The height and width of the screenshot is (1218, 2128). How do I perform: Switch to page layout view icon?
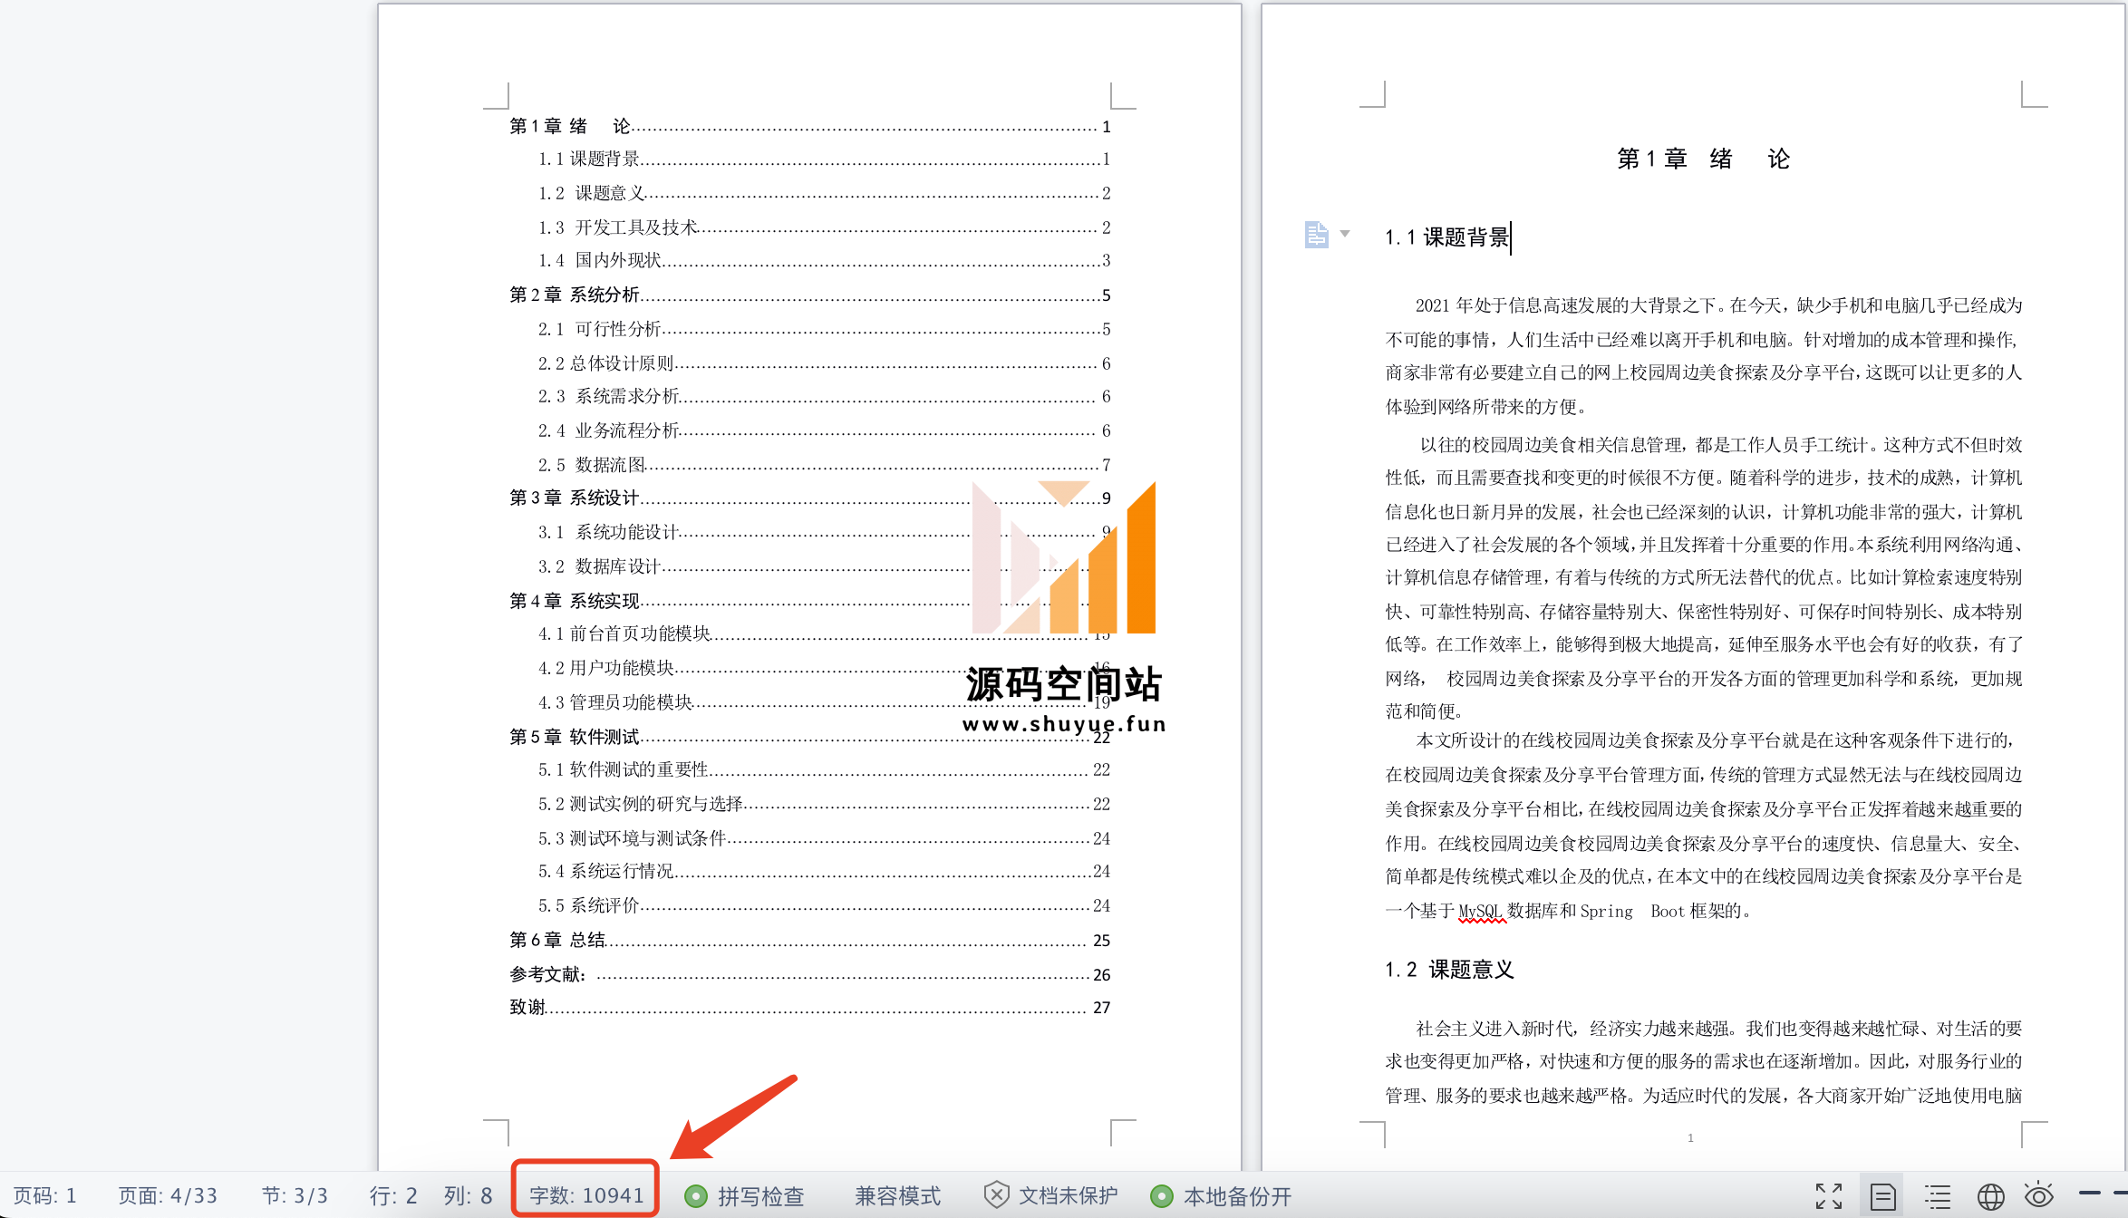pyautogui.click(x=1882, y=1196)
